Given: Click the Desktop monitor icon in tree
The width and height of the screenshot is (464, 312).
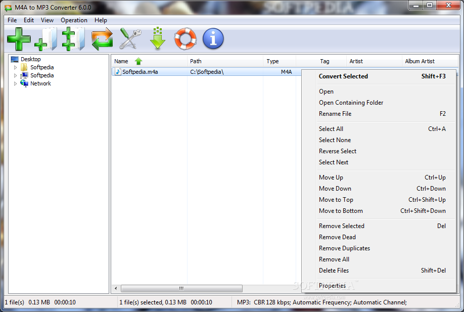Looking at the screenshot, I should (15, 59).
